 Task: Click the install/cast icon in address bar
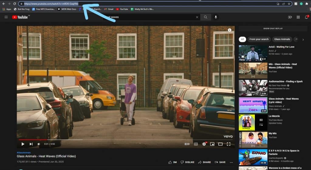278,4
